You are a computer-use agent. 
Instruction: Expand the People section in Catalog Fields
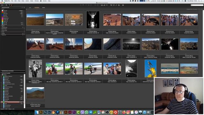1,33
